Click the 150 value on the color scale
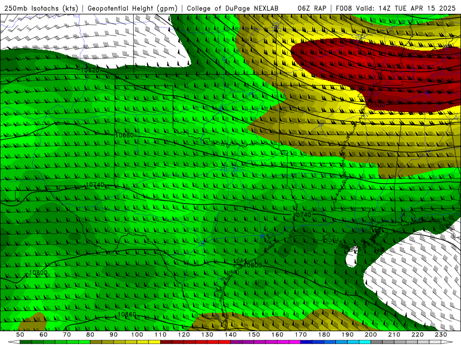 pyautogui.click(x=254, y=335)
